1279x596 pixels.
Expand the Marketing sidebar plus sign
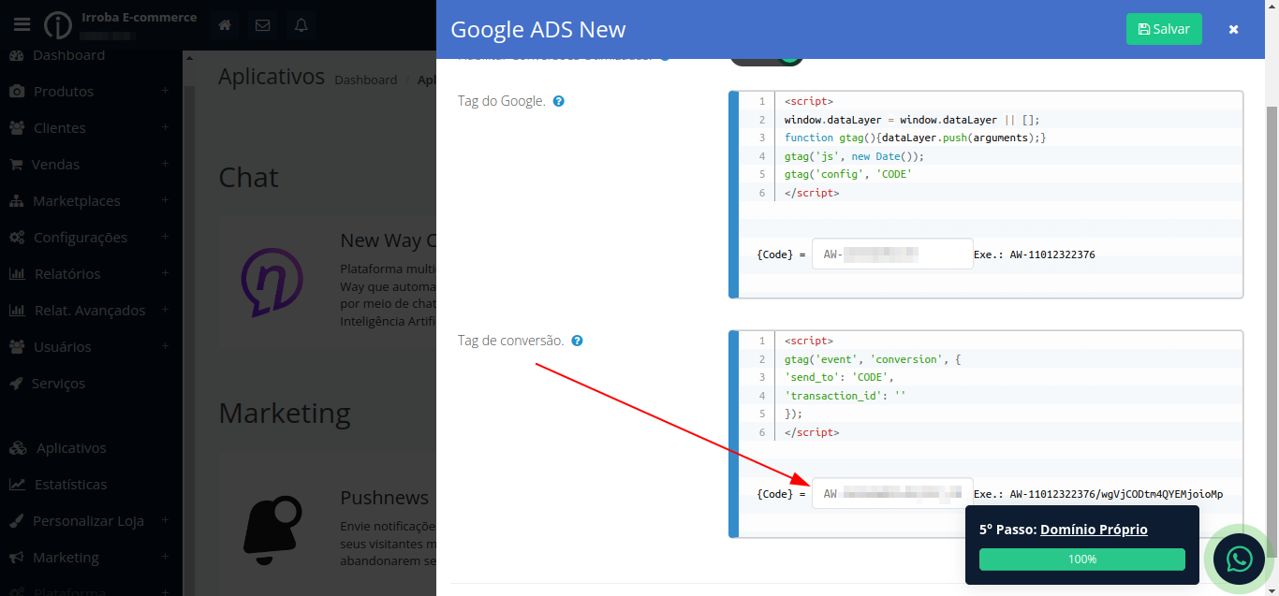tap(165, 557)
